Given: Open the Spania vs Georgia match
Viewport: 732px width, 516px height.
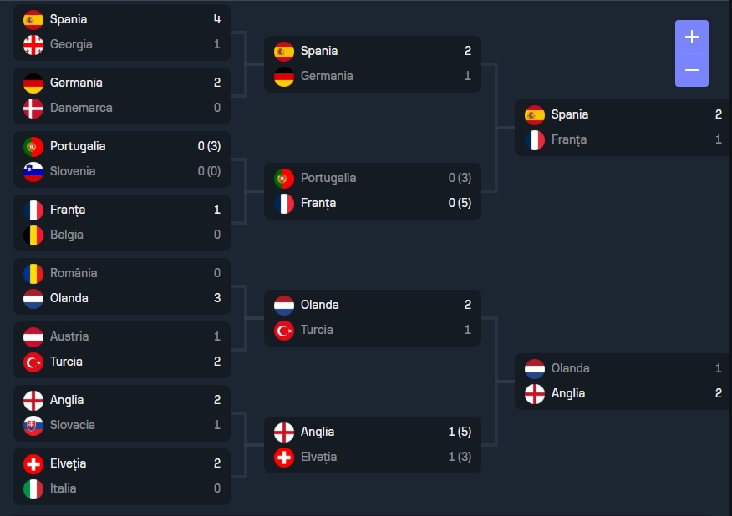Looking at the screenshot, I should coord(122,32).
